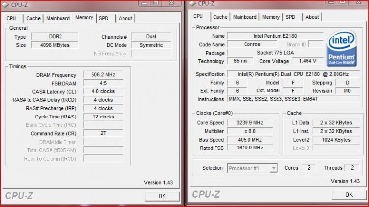Click the empty Brand ID field
Screen dimensions: 369x207
316,44
